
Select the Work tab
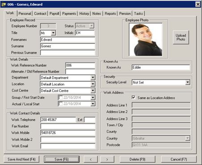10,13
